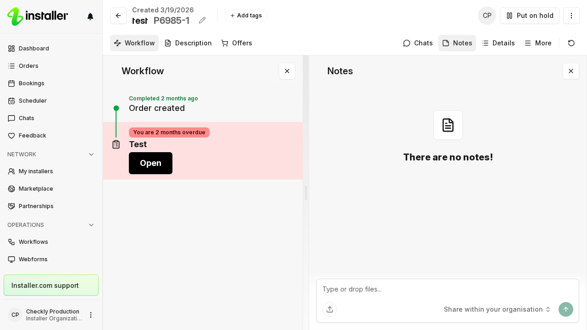587x330 pixels.
Task: Show the Chats panel tab
Action: pos(418,43)
